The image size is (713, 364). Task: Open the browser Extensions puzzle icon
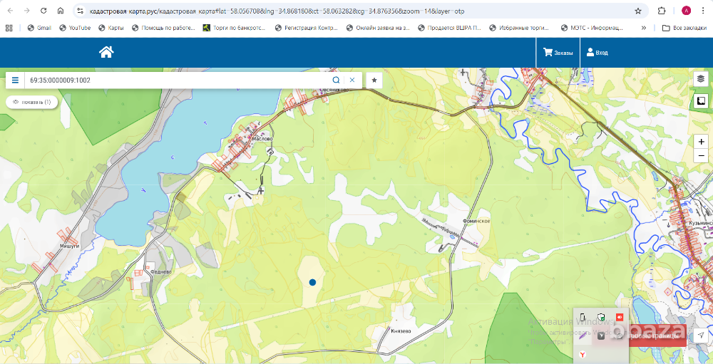coord(662,11)
